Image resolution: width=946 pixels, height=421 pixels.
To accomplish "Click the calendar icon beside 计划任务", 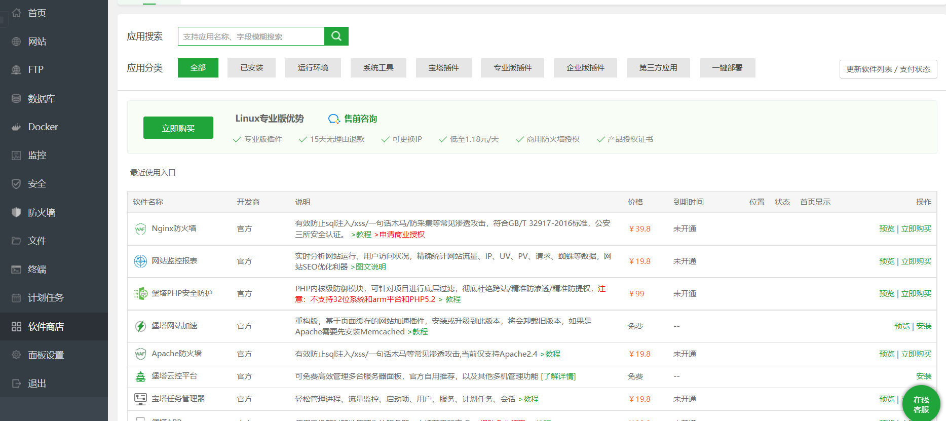I will [x=16, y=297].
